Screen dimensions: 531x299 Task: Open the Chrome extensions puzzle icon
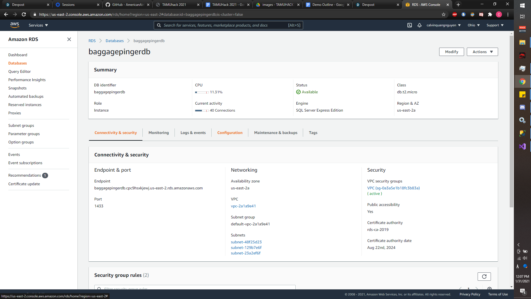[x=490, y=14]
